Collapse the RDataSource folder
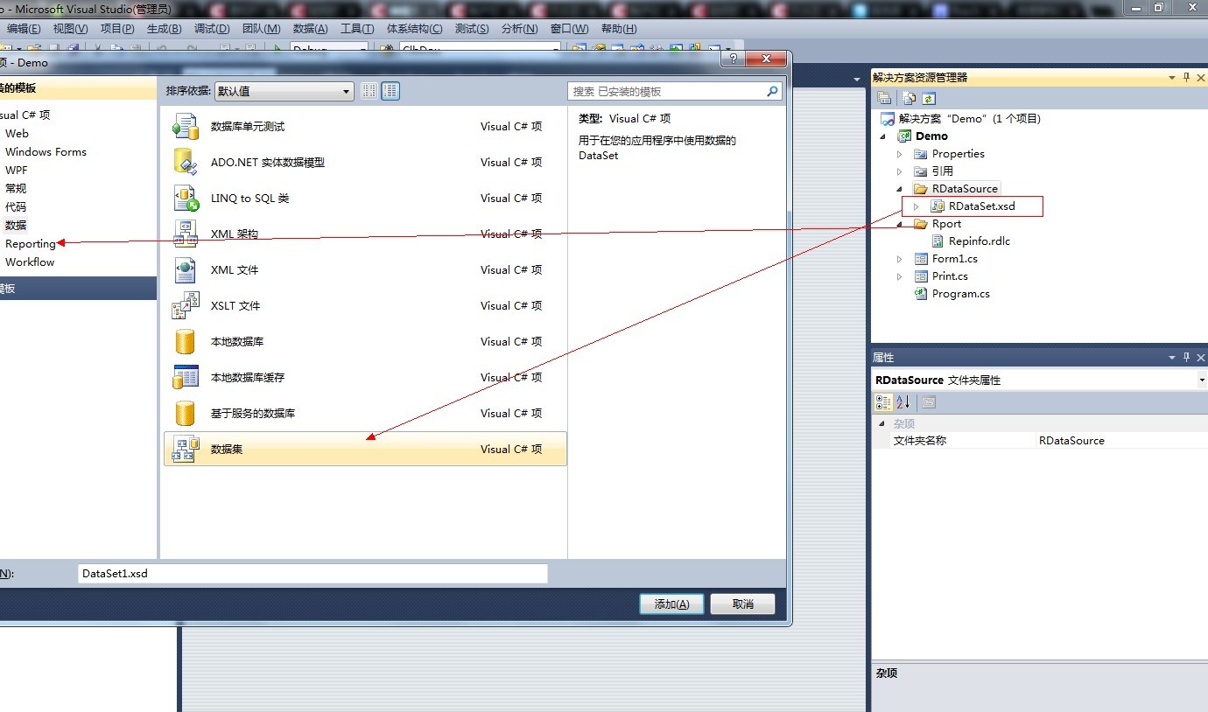This screenshot has width=1208, height=712. 899,189
